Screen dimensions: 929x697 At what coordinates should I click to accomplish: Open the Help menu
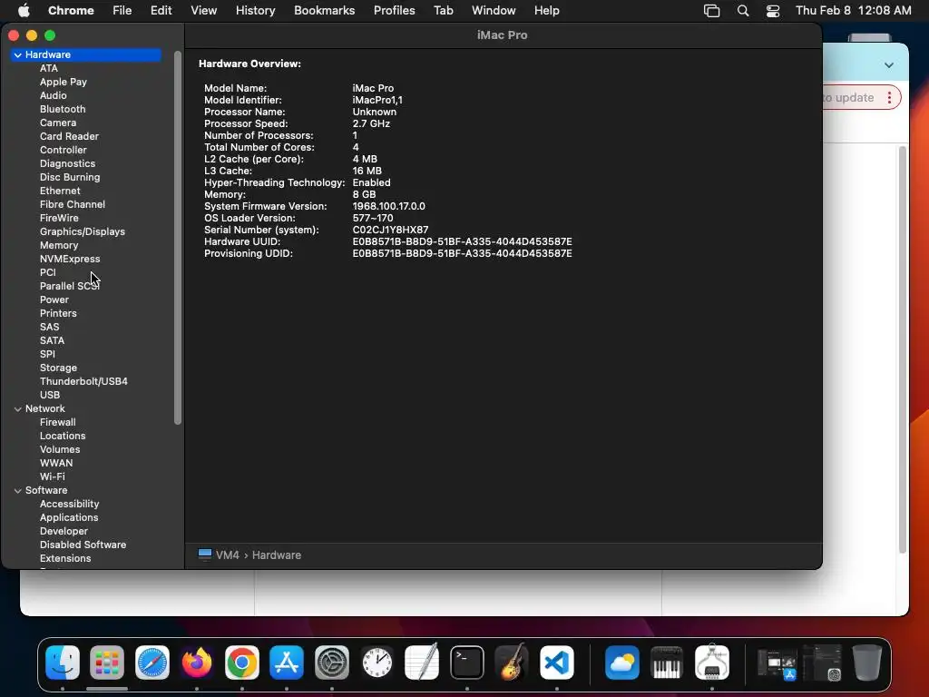(x=546, y=11)
